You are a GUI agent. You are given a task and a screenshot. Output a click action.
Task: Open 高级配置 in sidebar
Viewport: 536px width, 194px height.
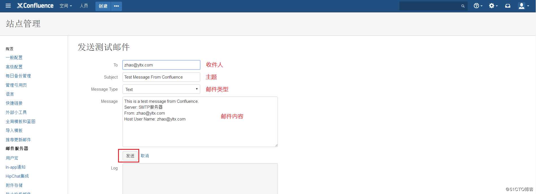14,67
